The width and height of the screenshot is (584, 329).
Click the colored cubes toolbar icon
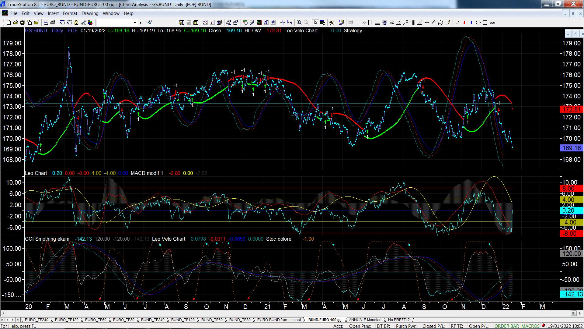[90, 22]
